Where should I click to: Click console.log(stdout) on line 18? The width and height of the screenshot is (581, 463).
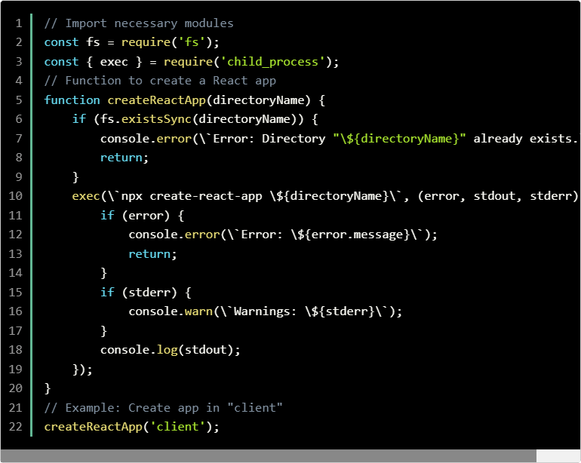click(170, 350)
